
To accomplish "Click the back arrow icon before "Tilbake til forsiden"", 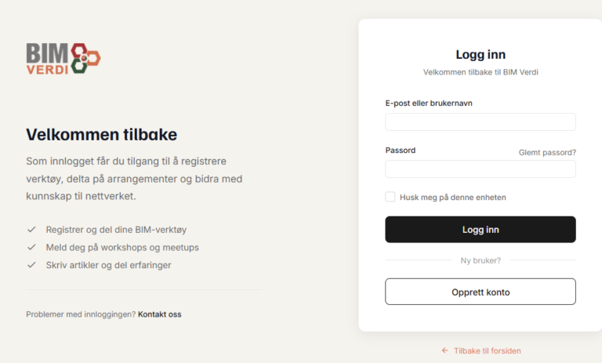I will tap(444, 350).
